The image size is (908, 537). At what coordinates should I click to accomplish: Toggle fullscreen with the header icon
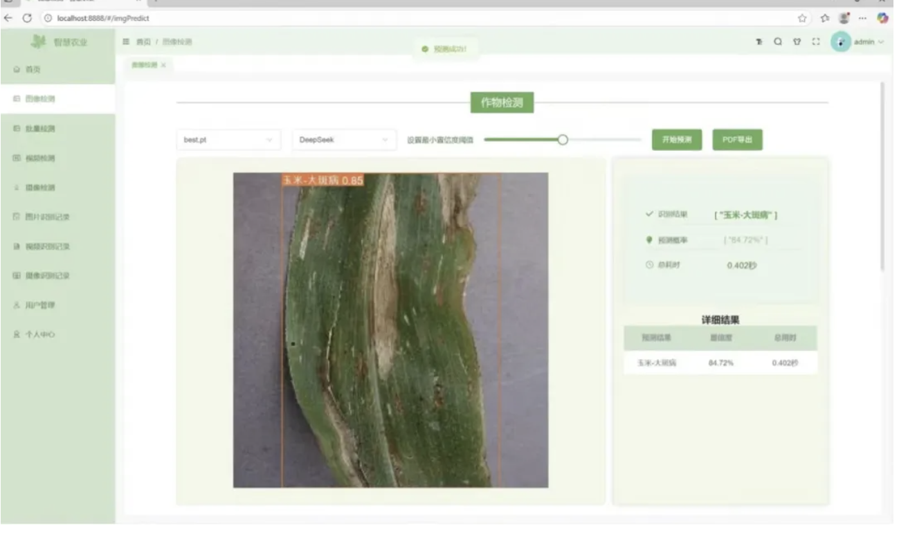(815, 42)
